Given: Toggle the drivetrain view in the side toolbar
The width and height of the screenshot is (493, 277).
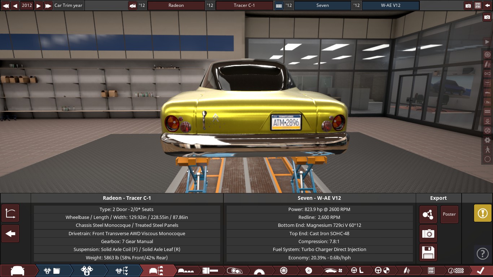Looking at the screenshot, I should click(x=487, y=74).
